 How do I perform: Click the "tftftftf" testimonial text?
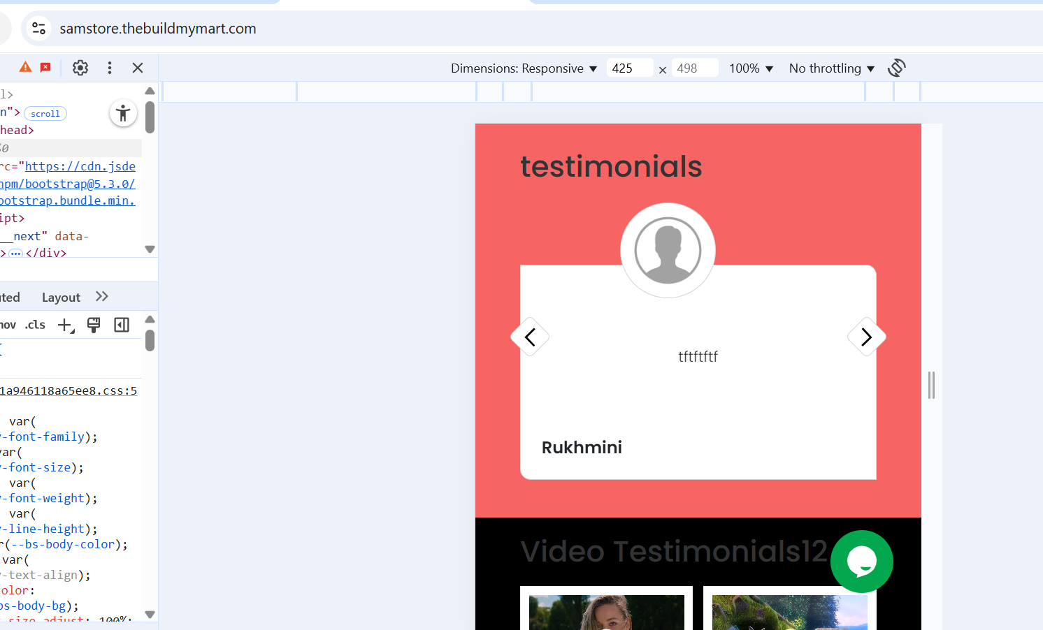(698, 357)
